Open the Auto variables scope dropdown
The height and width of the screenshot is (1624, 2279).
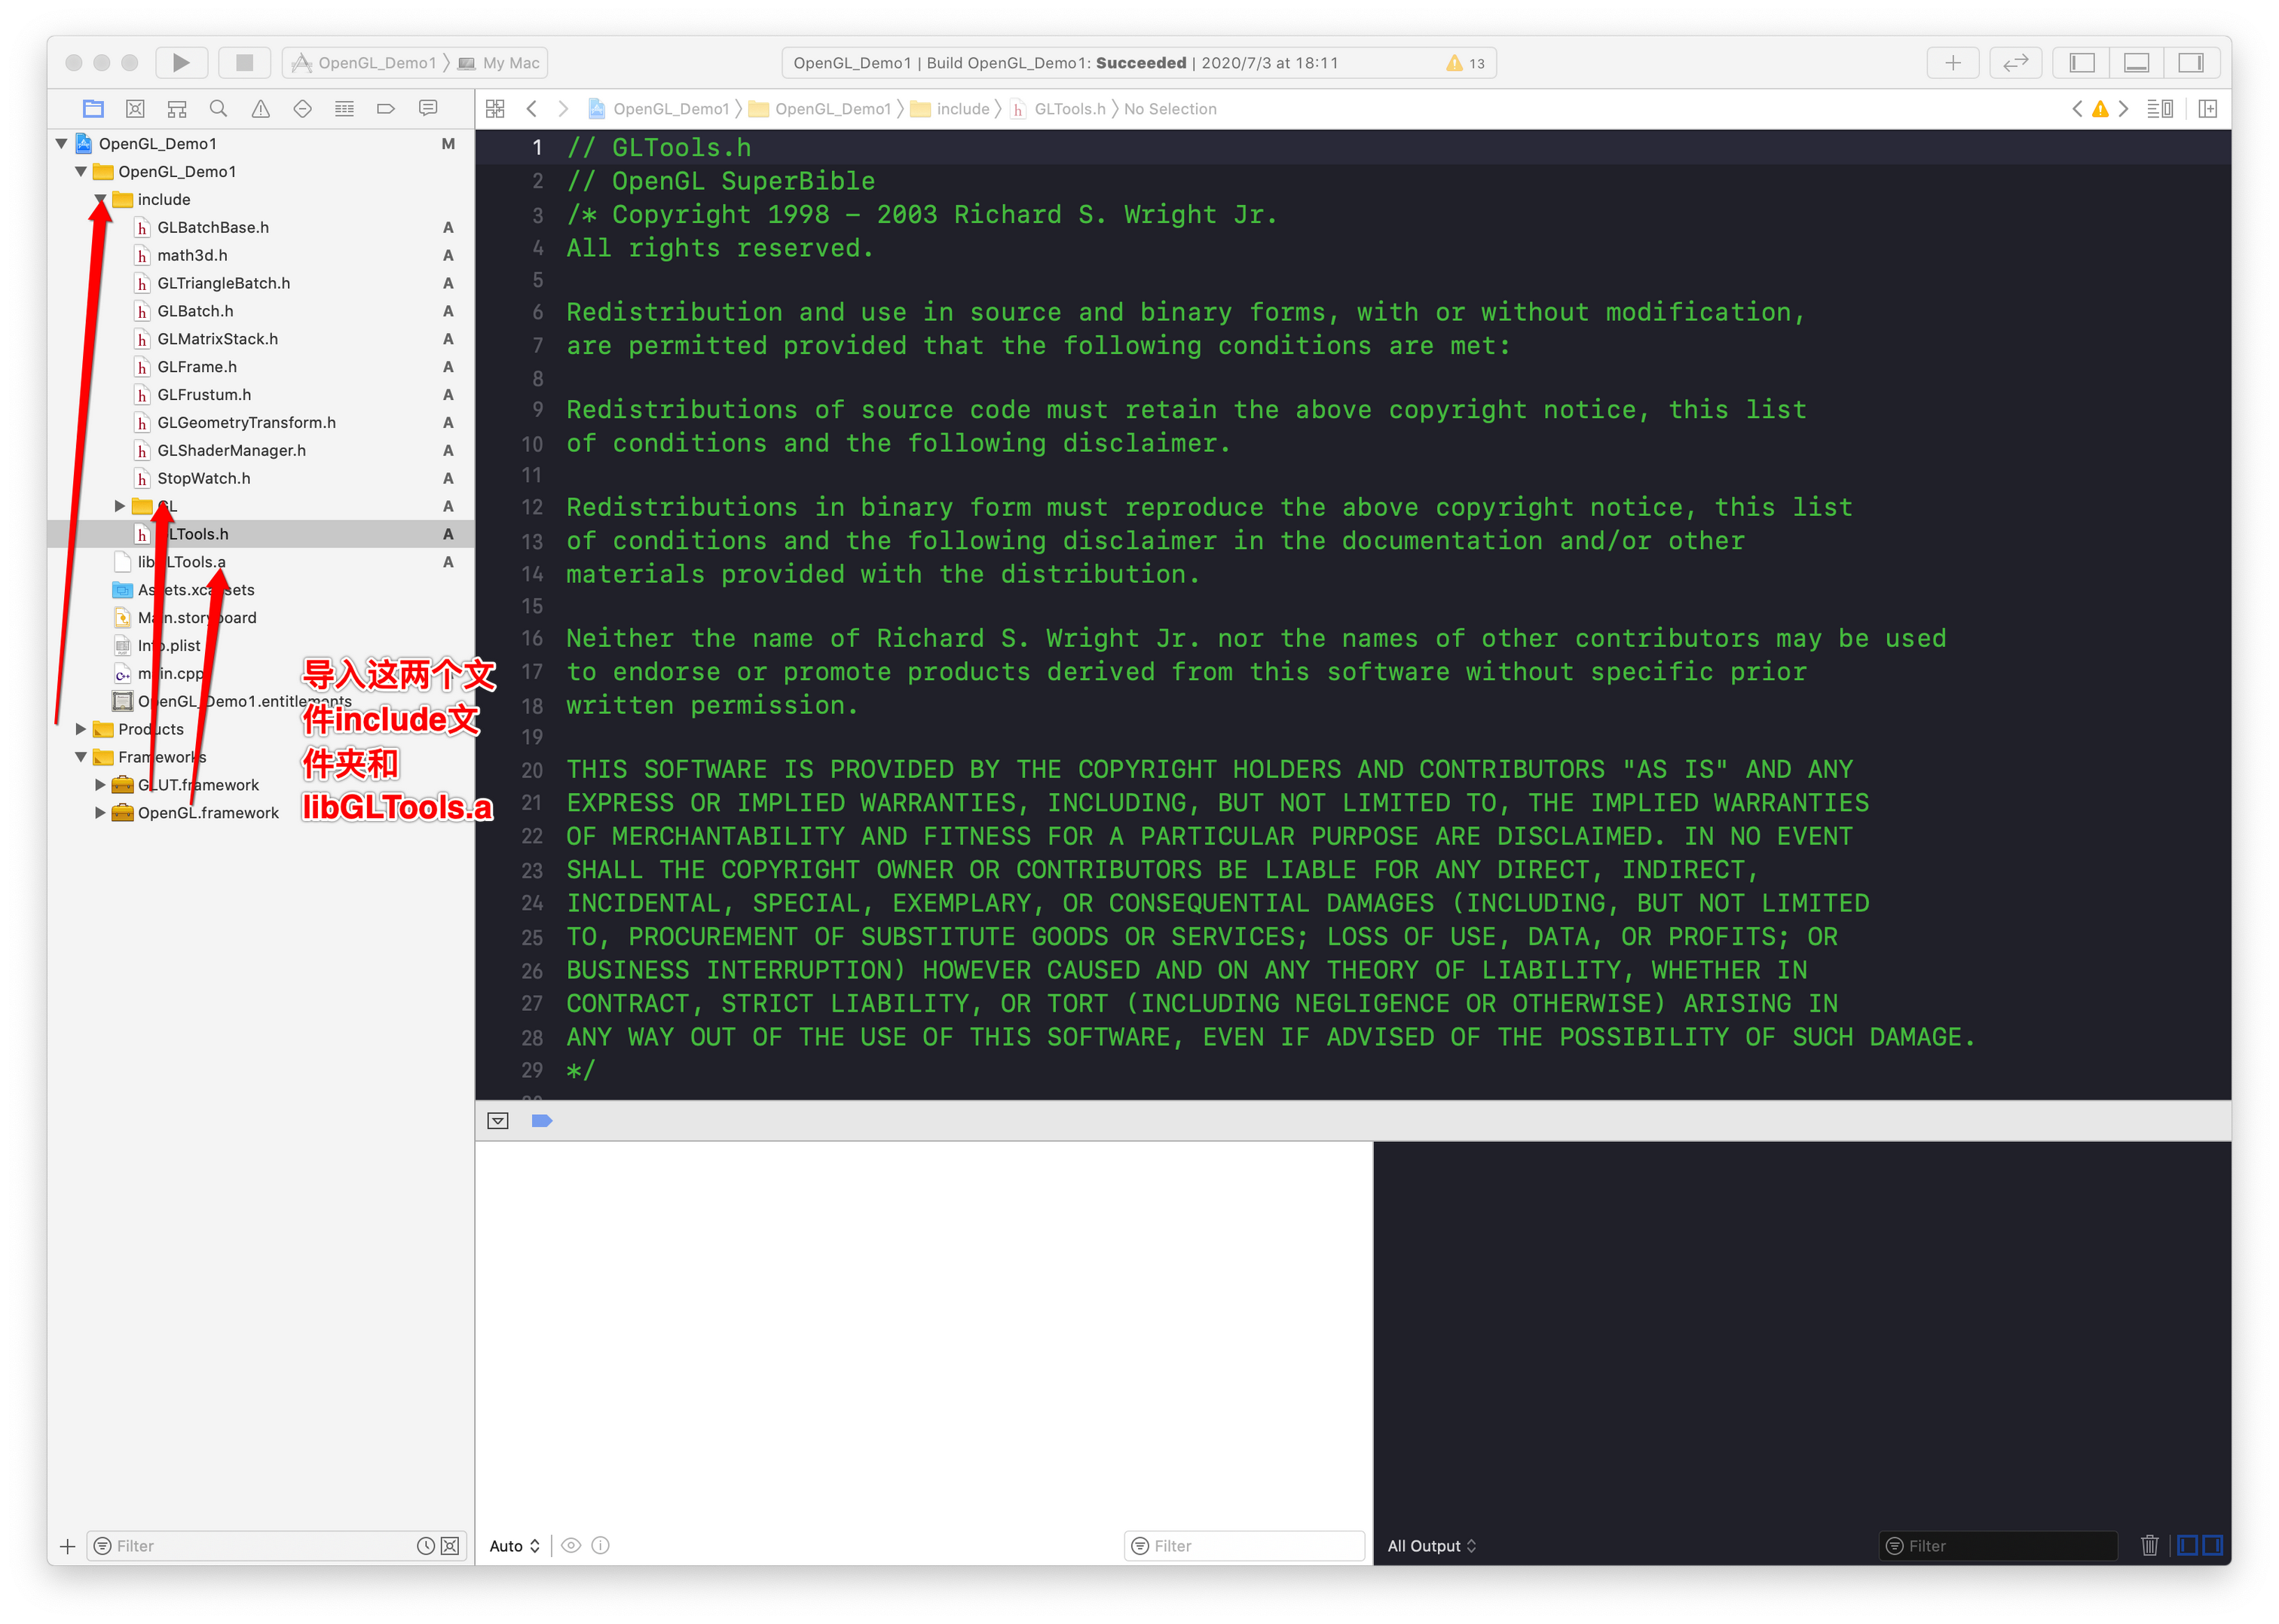(514, 1545)
